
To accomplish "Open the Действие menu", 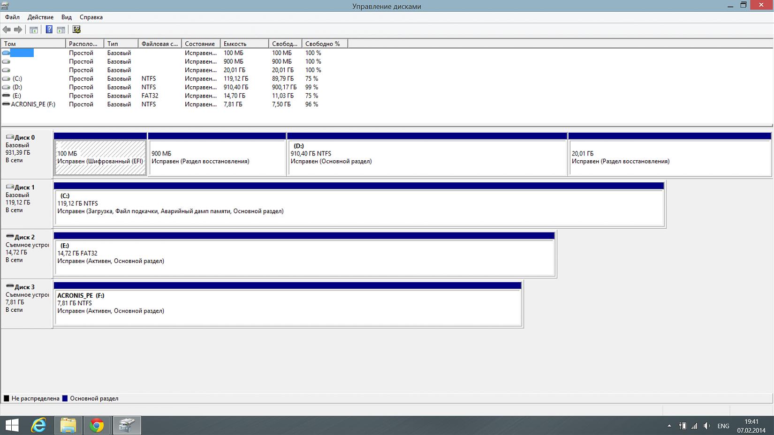I will (x=40, y=17).
